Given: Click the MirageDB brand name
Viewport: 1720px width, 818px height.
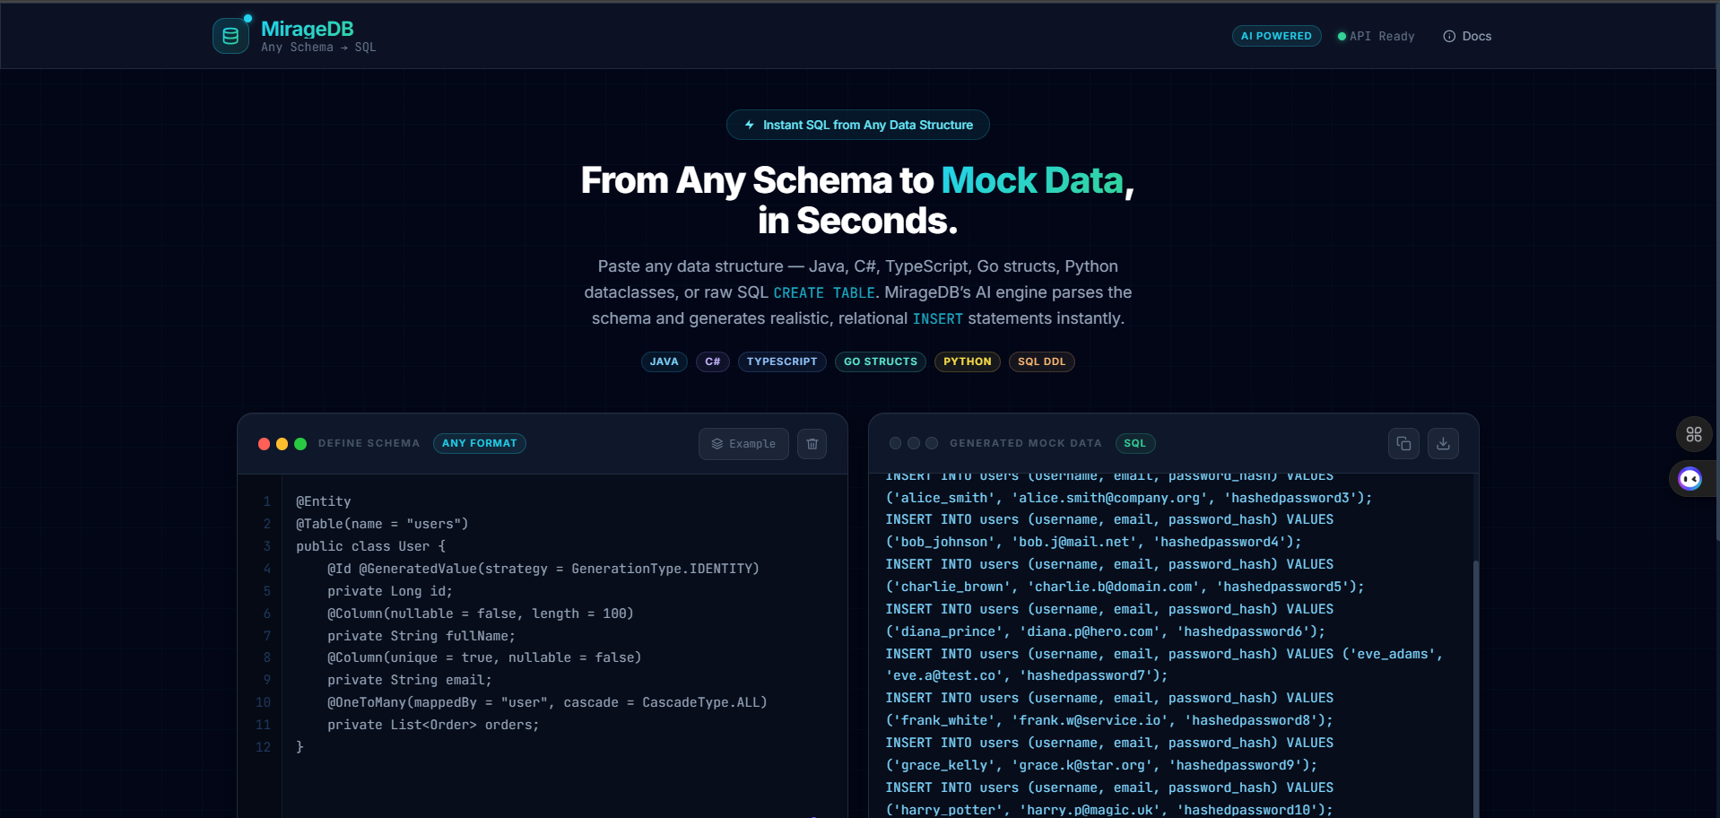Looking at the screenshot, I should click(308, 29).
